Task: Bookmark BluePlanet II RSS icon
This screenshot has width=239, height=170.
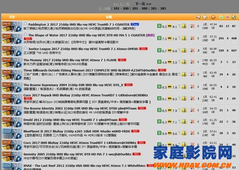Action: [192, 133]
